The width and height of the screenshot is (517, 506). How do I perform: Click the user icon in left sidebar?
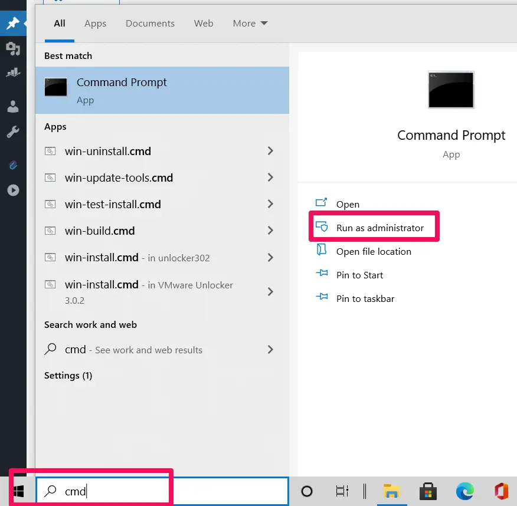(13, 106)
